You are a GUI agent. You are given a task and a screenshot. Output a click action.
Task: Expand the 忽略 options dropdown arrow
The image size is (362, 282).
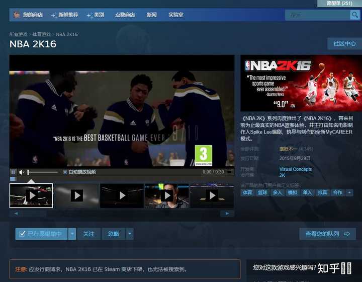130,234
